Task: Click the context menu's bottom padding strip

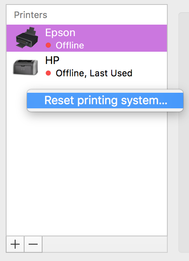Action: 105,110
